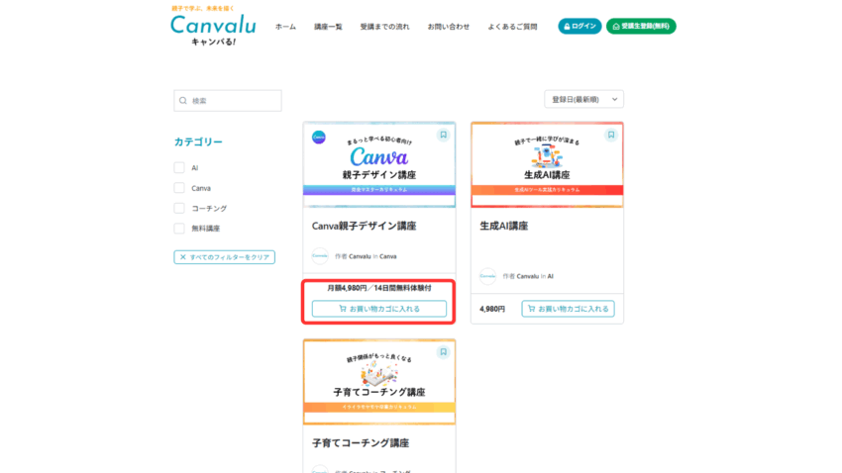Open the 生成AI講座 course thumbnail
The height and width of the screenshot is (473, 842).
coord(546,165)
